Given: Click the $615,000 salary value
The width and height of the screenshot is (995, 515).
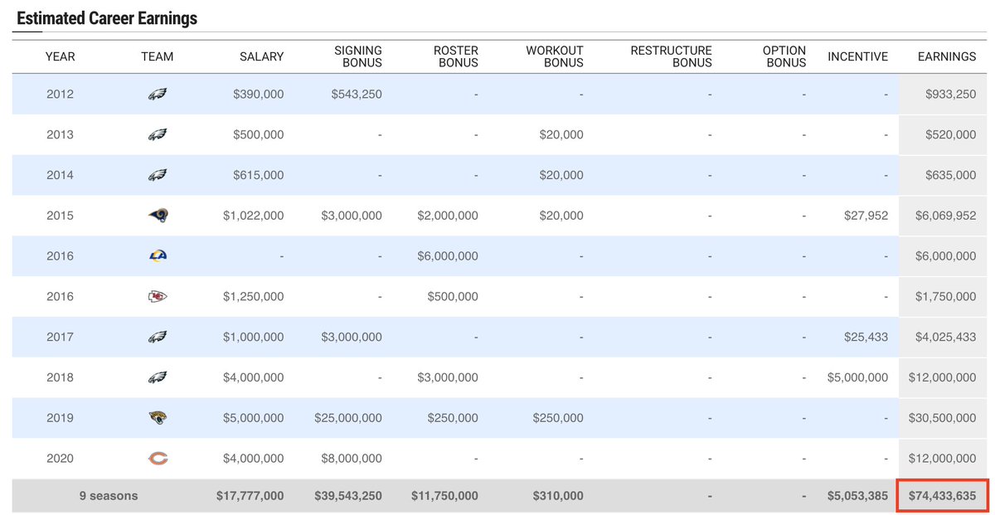Looking at the screenshot, I should tap(258, 175).
